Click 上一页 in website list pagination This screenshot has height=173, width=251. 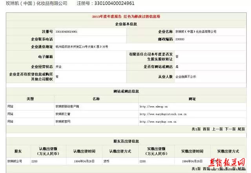(217, 129)
